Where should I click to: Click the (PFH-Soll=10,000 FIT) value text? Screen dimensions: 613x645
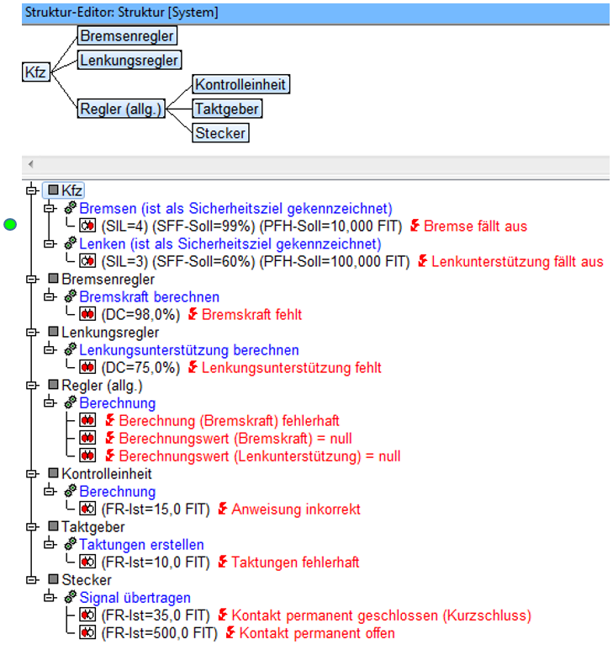point(330,227)
